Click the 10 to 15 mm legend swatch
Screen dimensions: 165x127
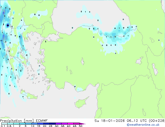[34, 124]
